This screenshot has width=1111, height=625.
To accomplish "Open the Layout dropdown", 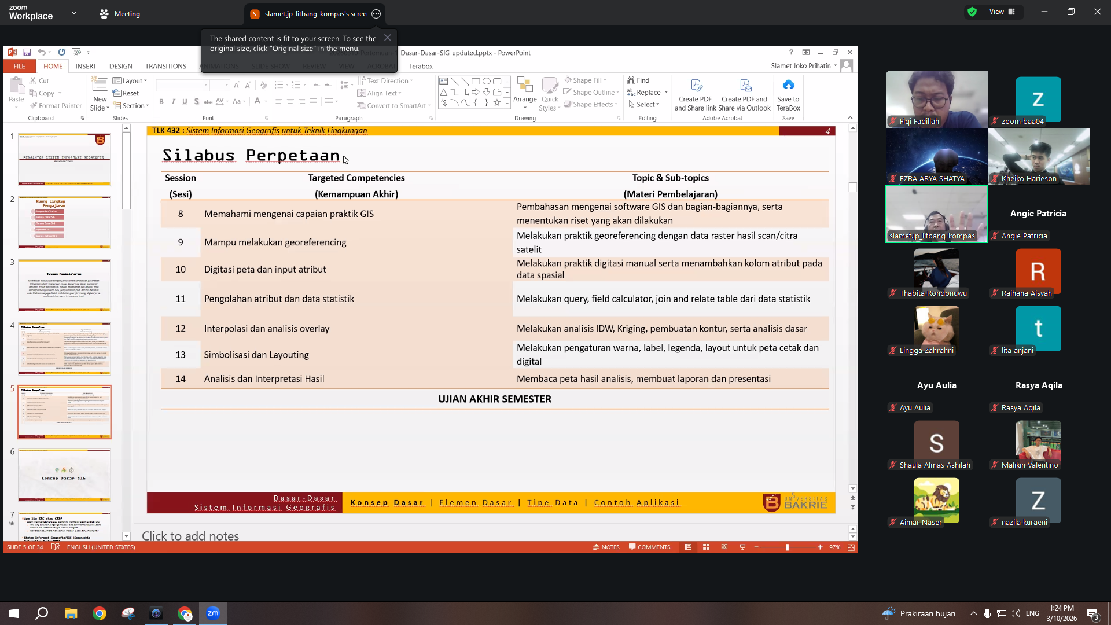I will 130,81.
